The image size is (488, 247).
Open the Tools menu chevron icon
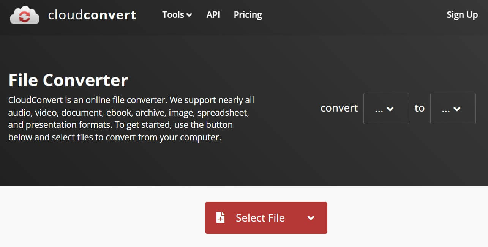click(189, 15)
